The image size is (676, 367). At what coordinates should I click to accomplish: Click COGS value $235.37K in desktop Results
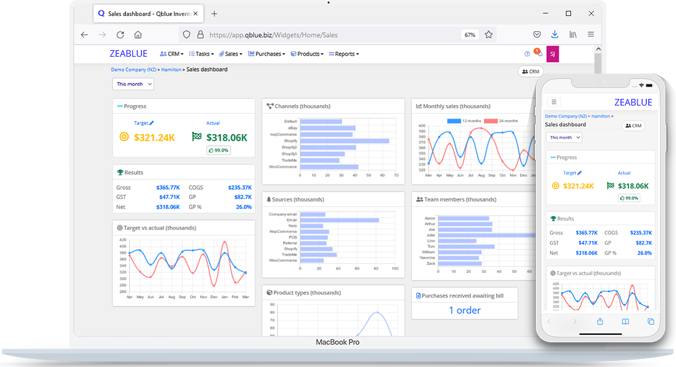coord(240,188)
